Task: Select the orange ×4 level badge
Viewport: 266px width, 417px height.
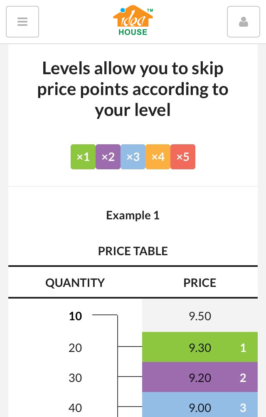Action: tap(158, 157)
